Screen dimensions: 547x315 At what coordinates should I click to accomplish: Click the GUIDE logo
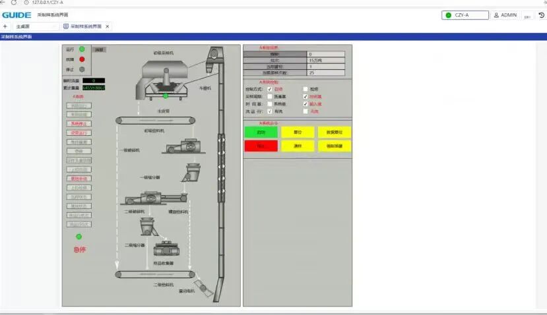tap(16, 14)
